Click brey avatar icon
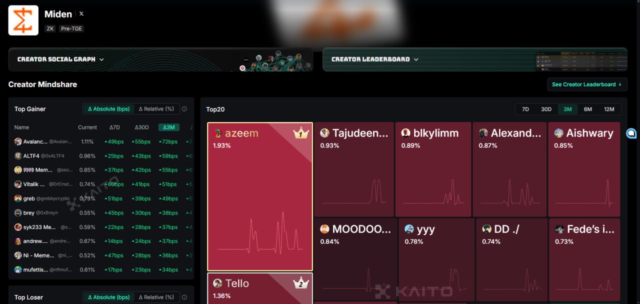640x304 pixels. click(x=18, y=213)
